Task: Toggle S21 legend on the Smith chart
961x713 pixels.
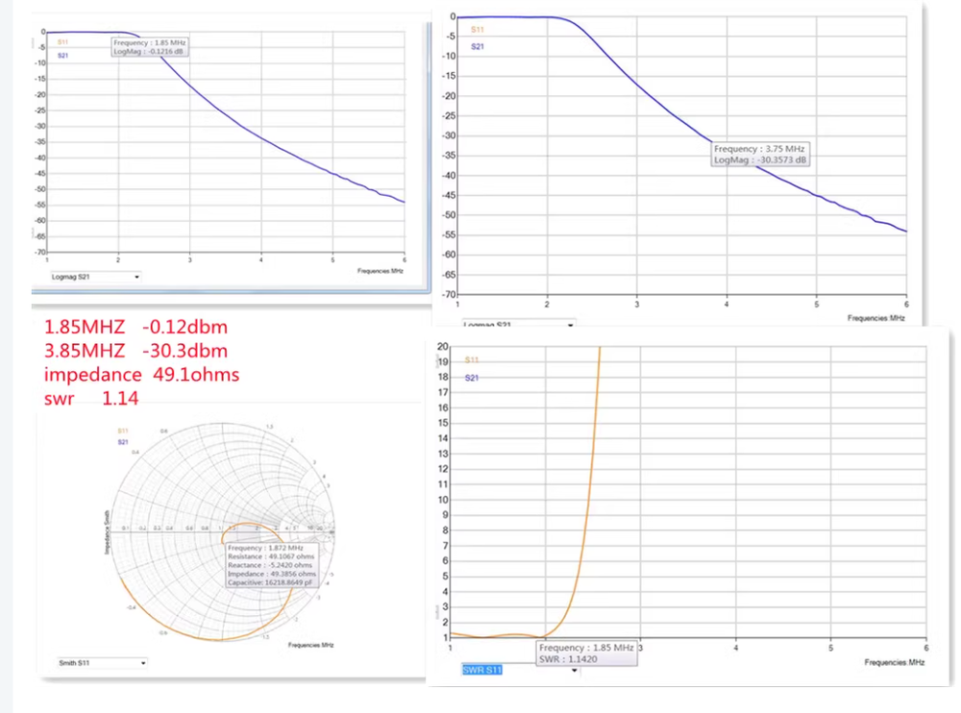Action: (x=123, y=442)
